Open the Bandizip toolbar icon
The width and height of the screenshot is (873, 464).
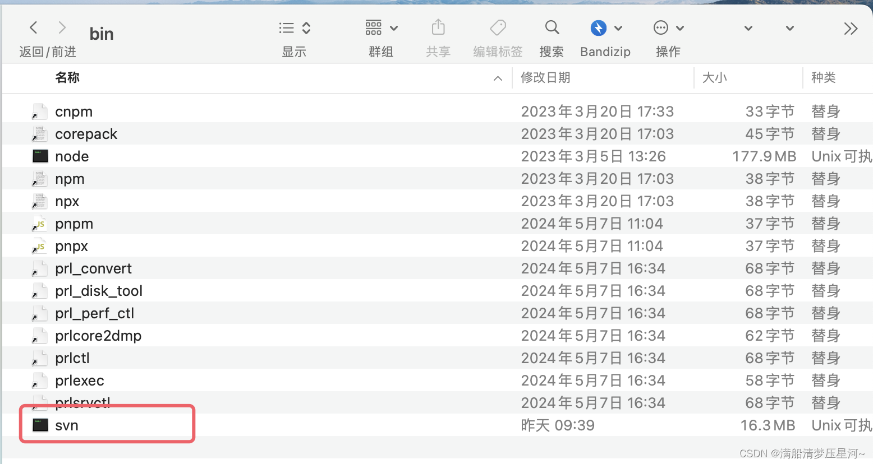coord(598,27)
